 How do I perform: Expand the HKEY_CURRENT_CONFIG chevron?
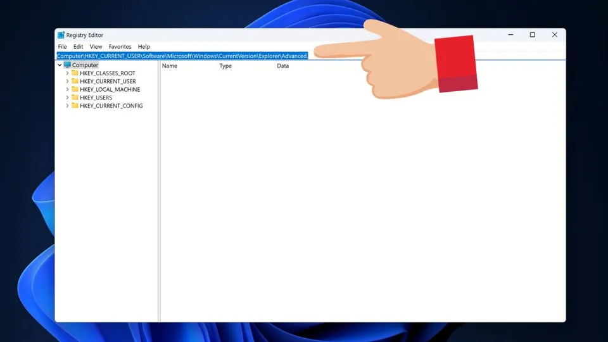[x=68, y=106]
